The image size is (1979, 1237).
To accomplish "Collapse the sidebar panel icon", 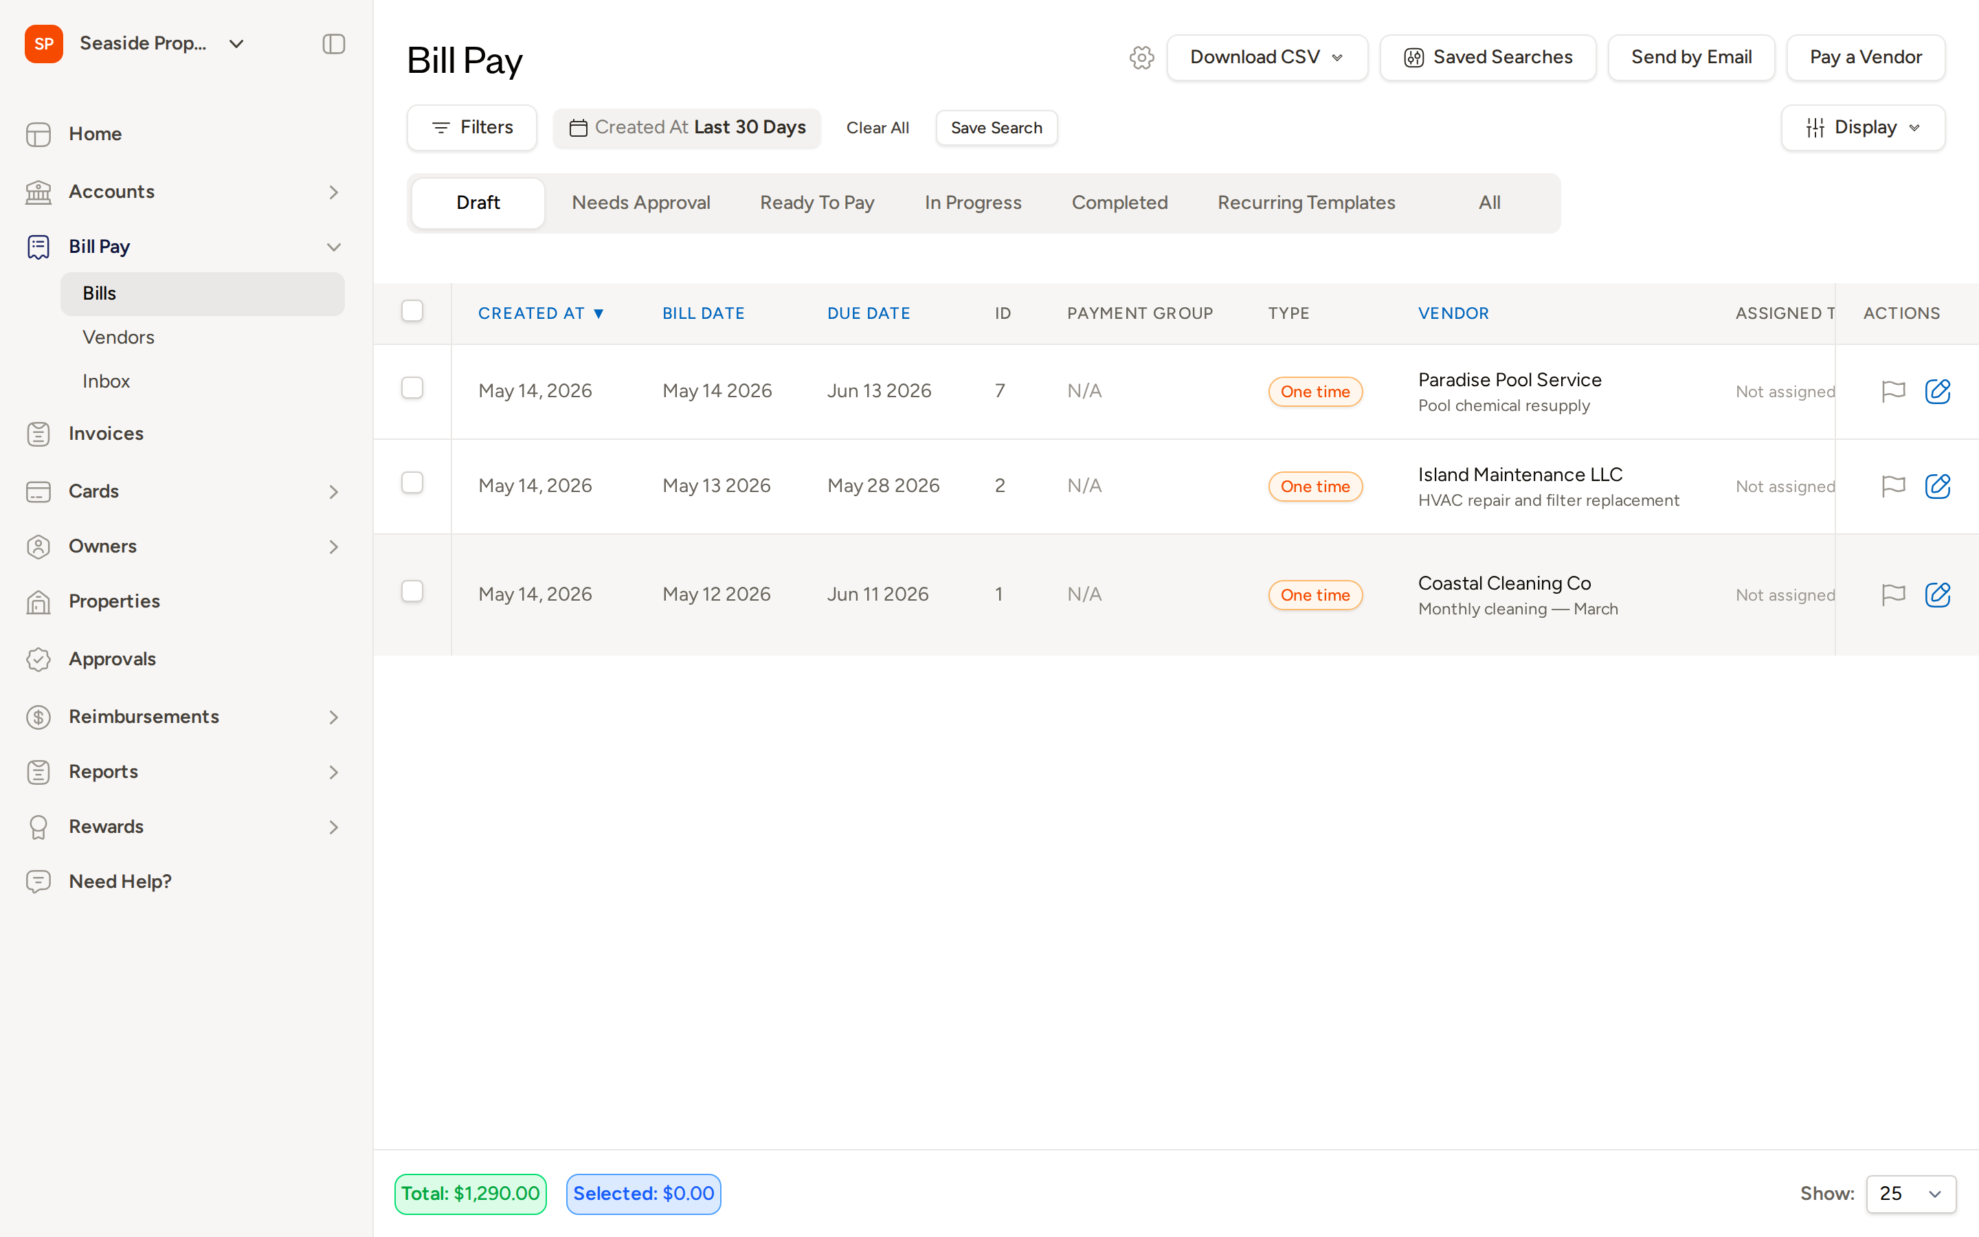I will point(334,43).
